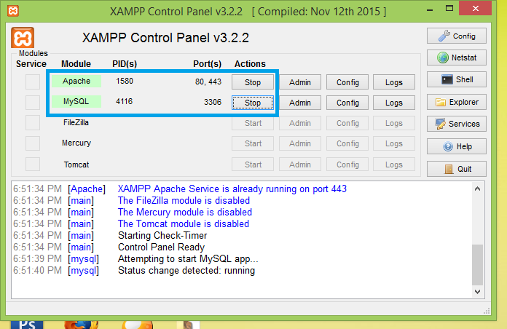Click Apache ports 80, 443
507x329 pixels.
(x=208, y=82)
